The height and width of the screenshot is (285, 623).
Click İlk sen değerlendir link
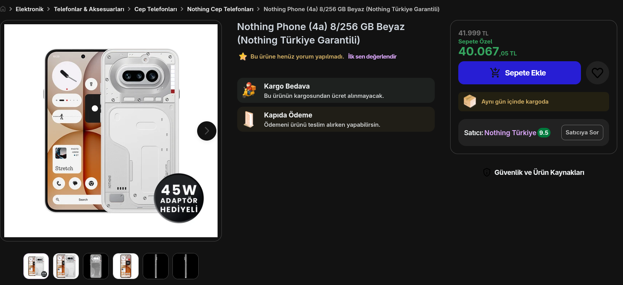pos(372,57)
